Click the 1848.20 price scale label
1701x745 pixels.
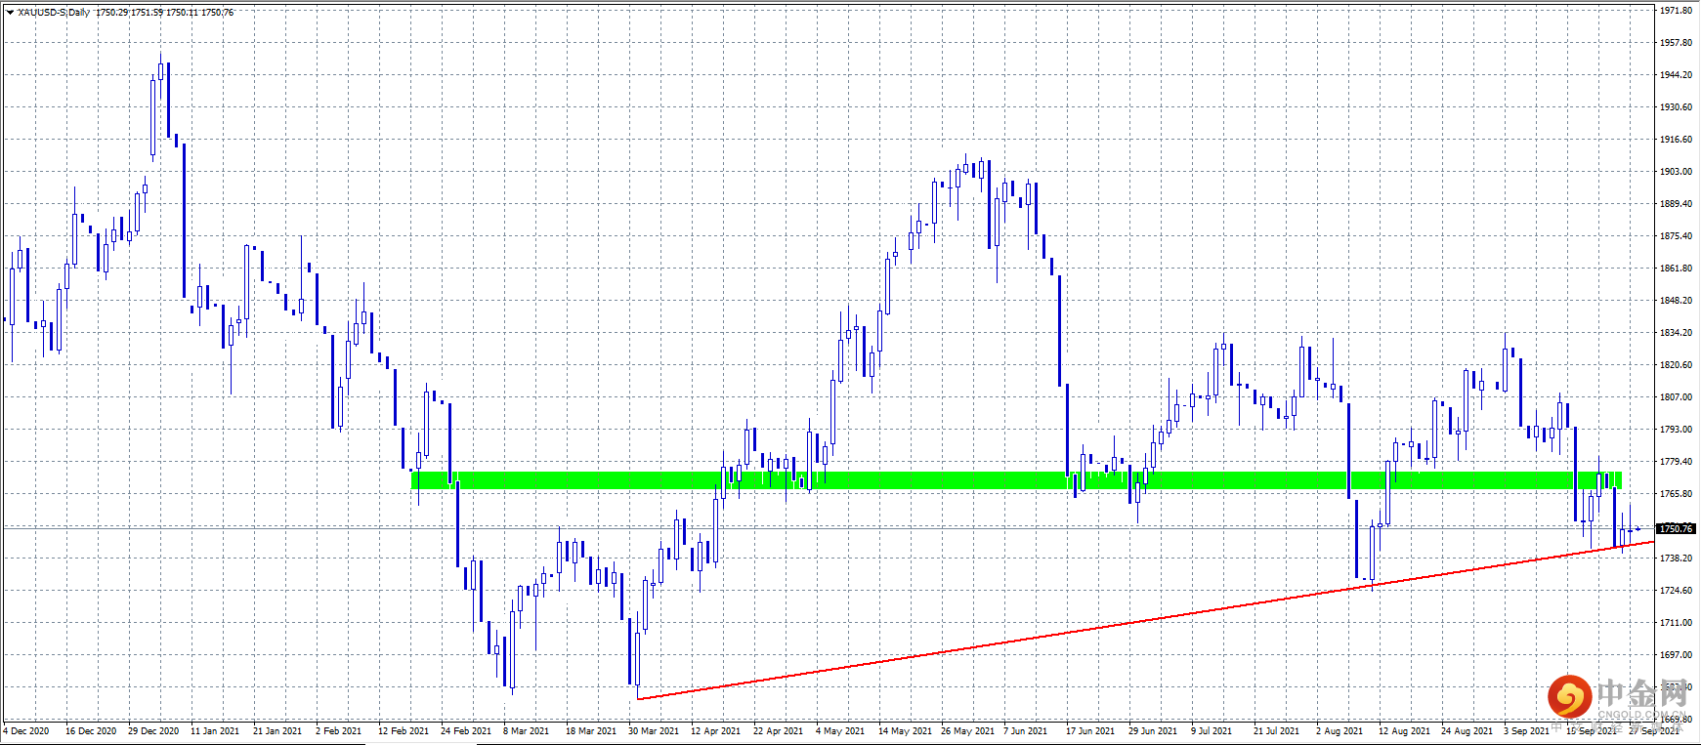(x=1676, y=301)
